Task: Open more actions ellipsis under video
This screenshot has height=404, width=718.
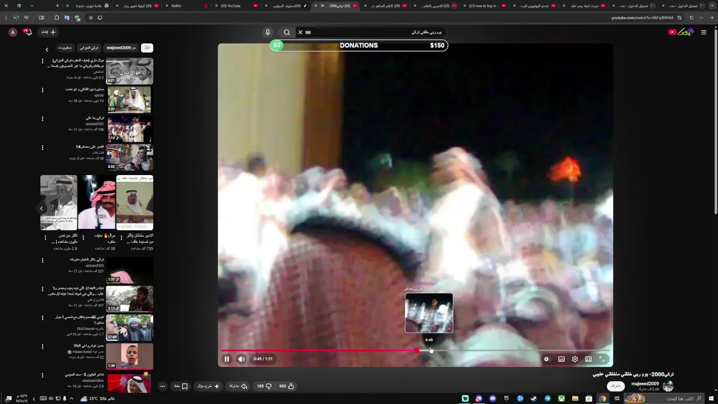Action: (163, 386)
